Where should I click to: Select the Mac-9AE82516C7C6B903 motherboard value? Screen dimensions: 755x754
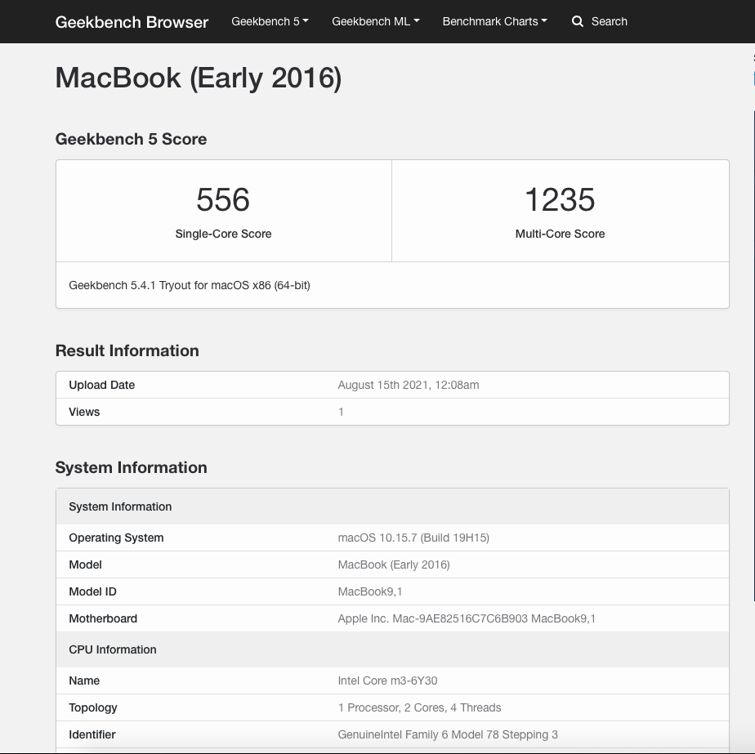(467, 618)
